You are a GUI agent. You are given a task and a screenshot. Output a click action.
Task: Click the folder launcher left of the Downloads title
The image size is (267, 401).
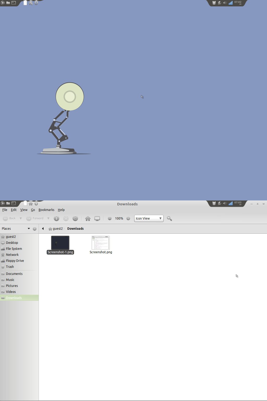[8, 203]
